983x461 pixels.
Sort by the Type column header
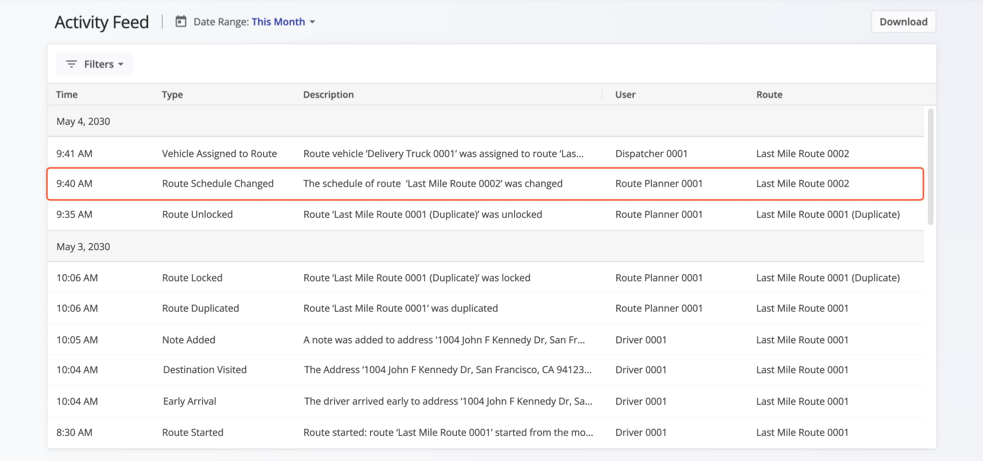click(172, 95)
